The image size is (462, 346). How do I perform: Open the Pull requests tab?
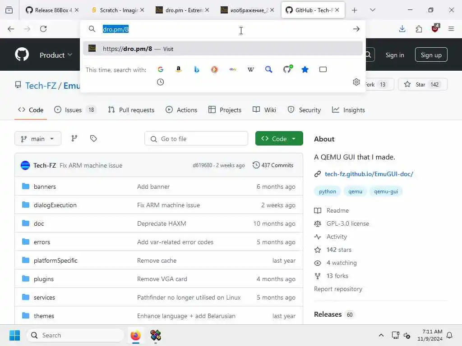pos(131,110)
